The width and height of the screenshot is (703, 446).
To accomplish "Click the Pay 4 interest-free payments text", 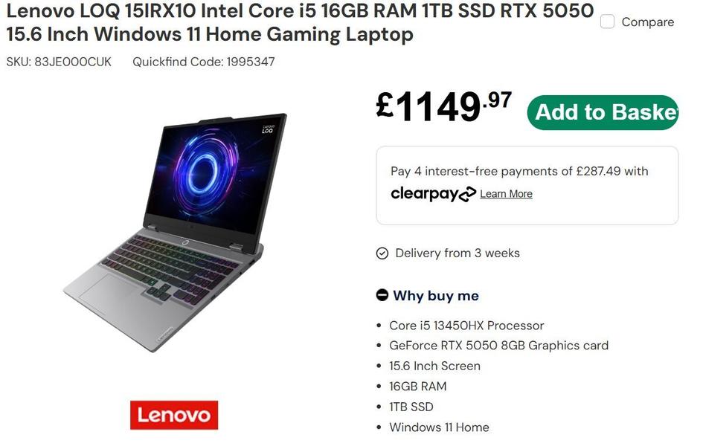I will [519, 171].
